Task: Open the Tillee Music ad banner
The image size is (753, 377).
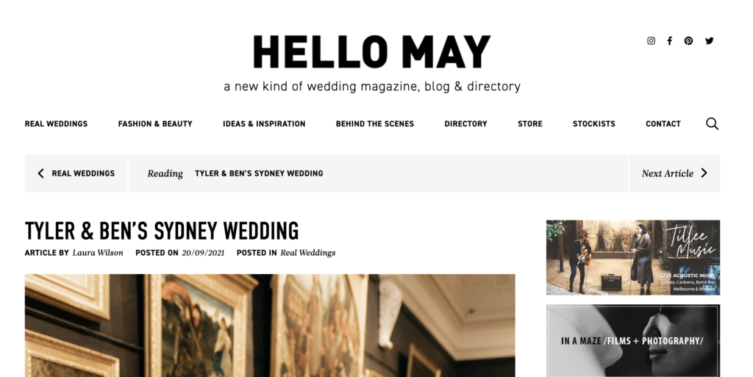Action: (x=633, y=257)
